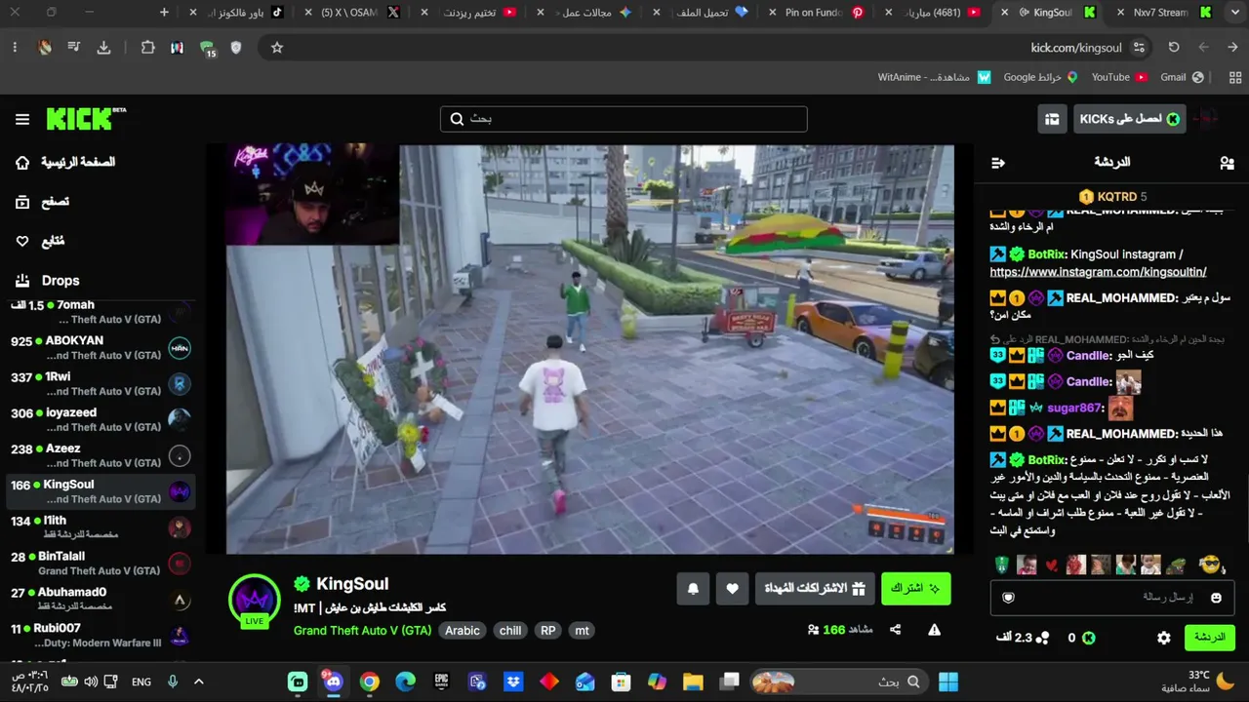
Task: Click the KICKs balance icon showing 0
Action: coord(1089,638)
